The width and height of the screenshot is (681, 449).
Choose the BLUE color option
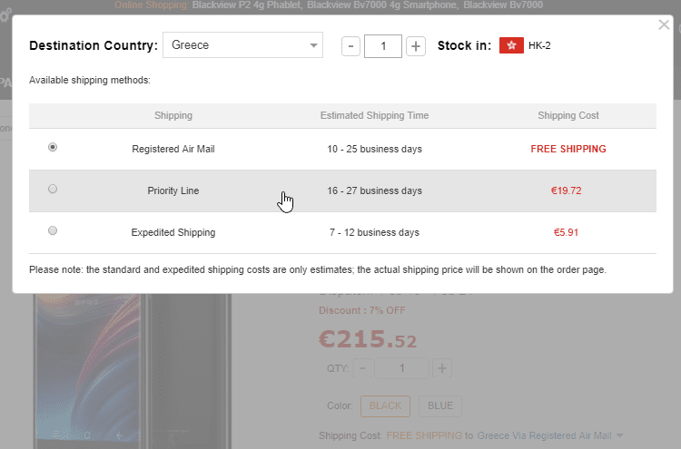(x=440, y=405)
